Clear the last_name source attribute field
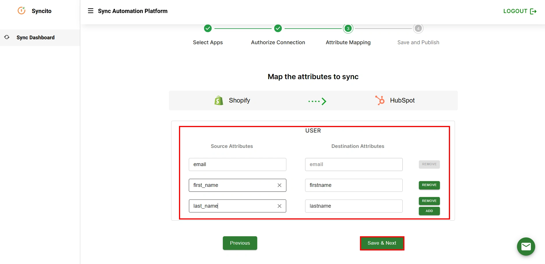Screen dimensions: 545x264 point(279,206)
